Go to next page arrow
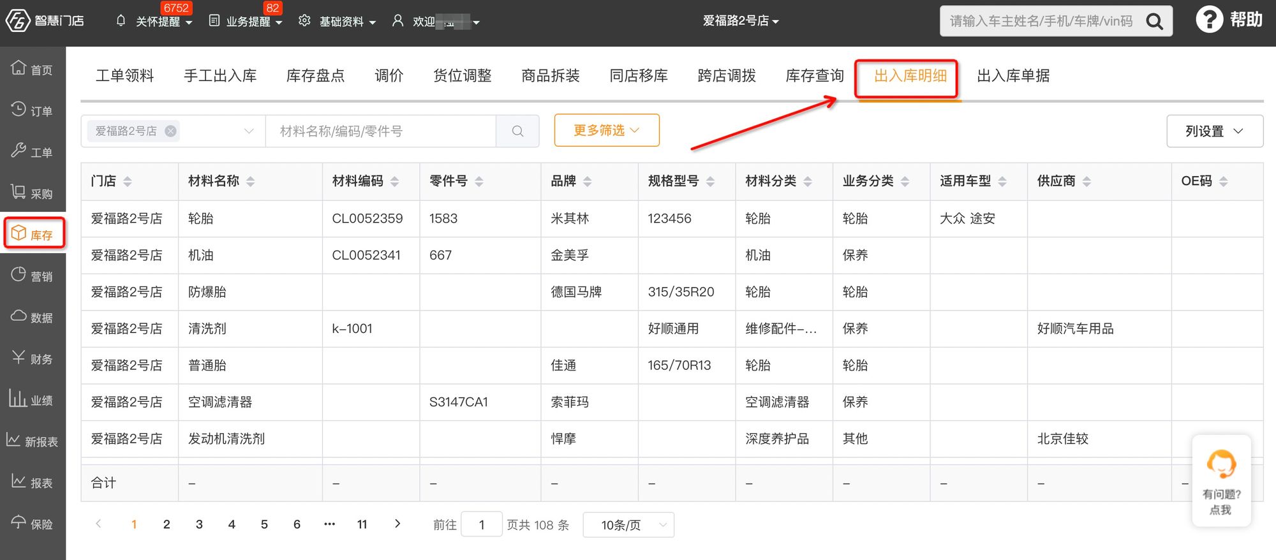Viewport: 1276px width, 560px height. coord(397,524)
